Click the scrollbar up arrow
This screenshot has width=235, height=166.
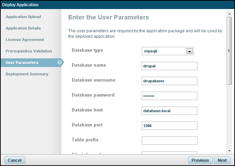click(x=229, y=14)
